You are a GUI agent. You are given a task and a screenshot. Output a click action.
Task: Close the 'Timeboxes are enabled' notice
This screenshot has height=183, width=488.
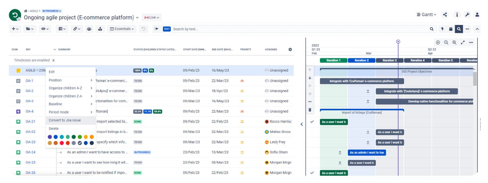click(x=53, y=60)
